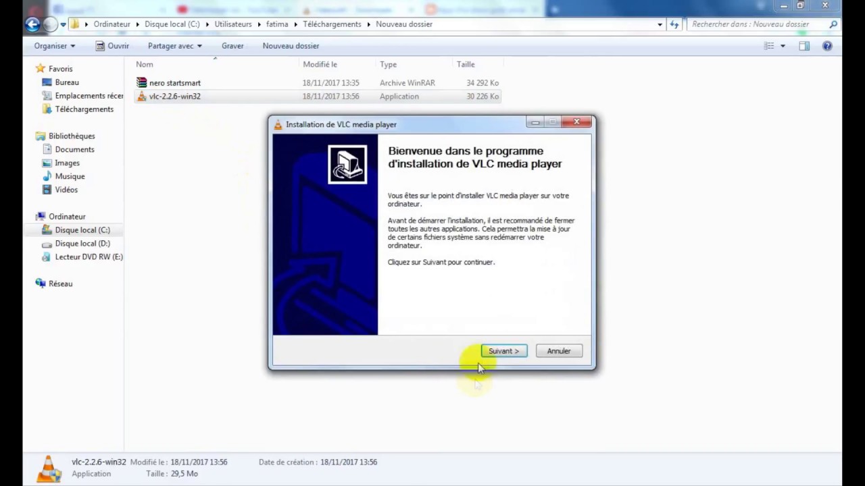Open Emplacements récents in the sidebar

coord(89,96)
